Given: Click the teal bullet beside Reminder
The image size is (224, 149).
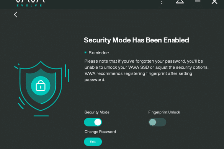Looking at the screenshot, I should (x=85, y=52).
